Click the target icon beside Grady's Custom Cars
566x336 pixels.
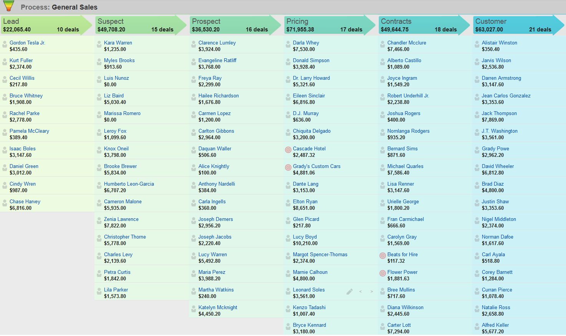click(288, 168)
